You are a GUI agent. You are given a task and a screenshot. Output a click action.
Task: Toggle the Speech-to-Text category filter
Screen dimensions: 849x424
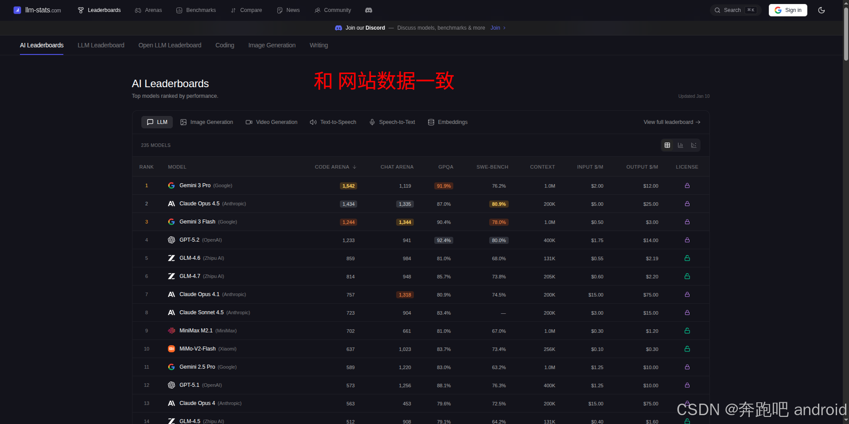[x=392, y=122]
